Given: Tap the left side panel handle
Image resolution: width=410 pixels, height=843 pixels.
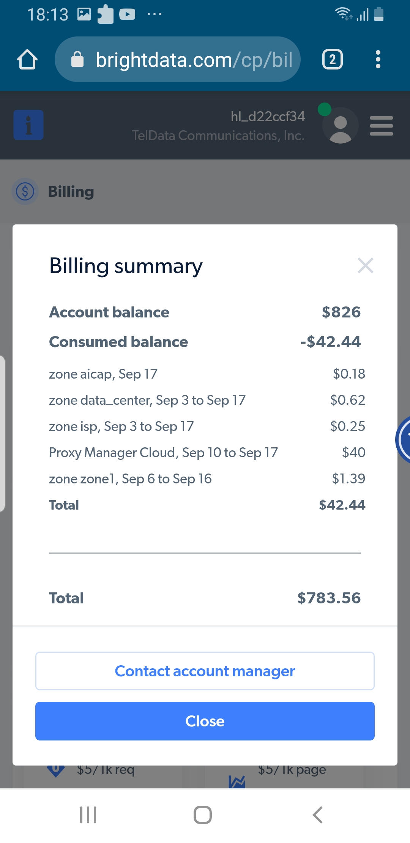Looking at the screenshot, I should coord(2,433).
